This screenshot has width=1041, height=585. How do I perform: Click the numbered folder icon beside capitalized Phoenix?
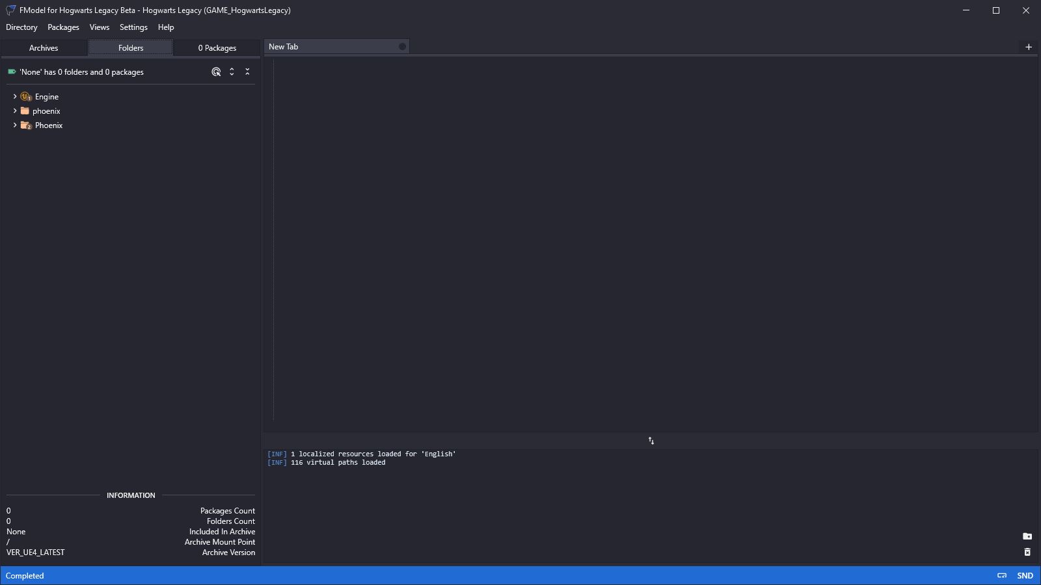pyautogui.click(x=26, y=125)
